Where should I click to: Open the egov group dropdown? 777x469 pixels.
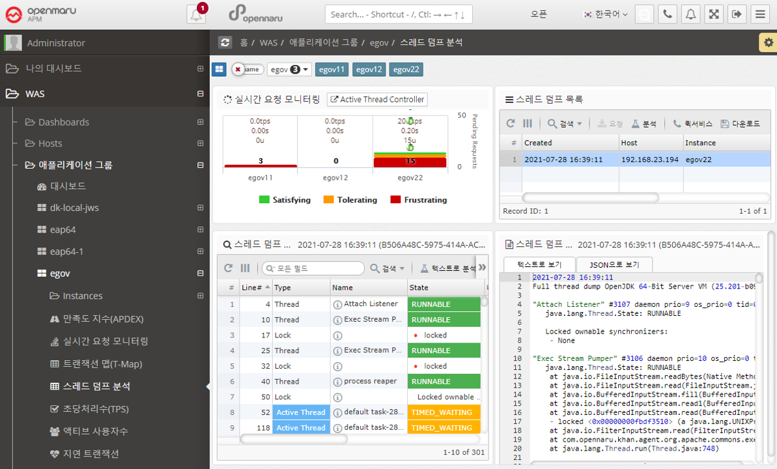click(x=289, y=69)
